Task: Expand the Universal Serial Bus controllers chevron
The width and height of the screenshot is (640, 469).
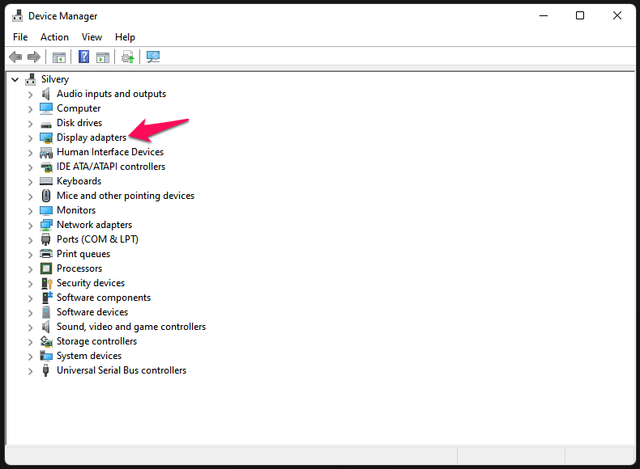Action: pos(30,371)
